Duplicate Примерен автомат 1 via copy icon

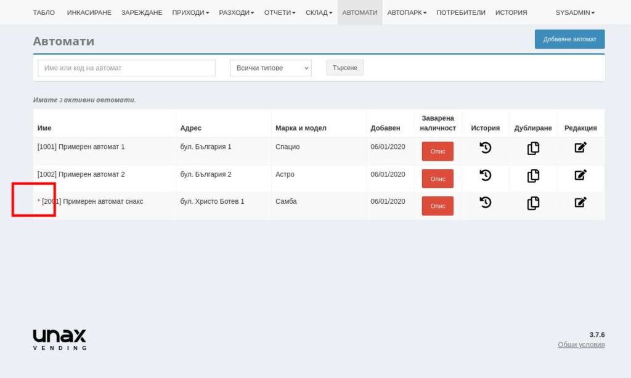[533, 148]
